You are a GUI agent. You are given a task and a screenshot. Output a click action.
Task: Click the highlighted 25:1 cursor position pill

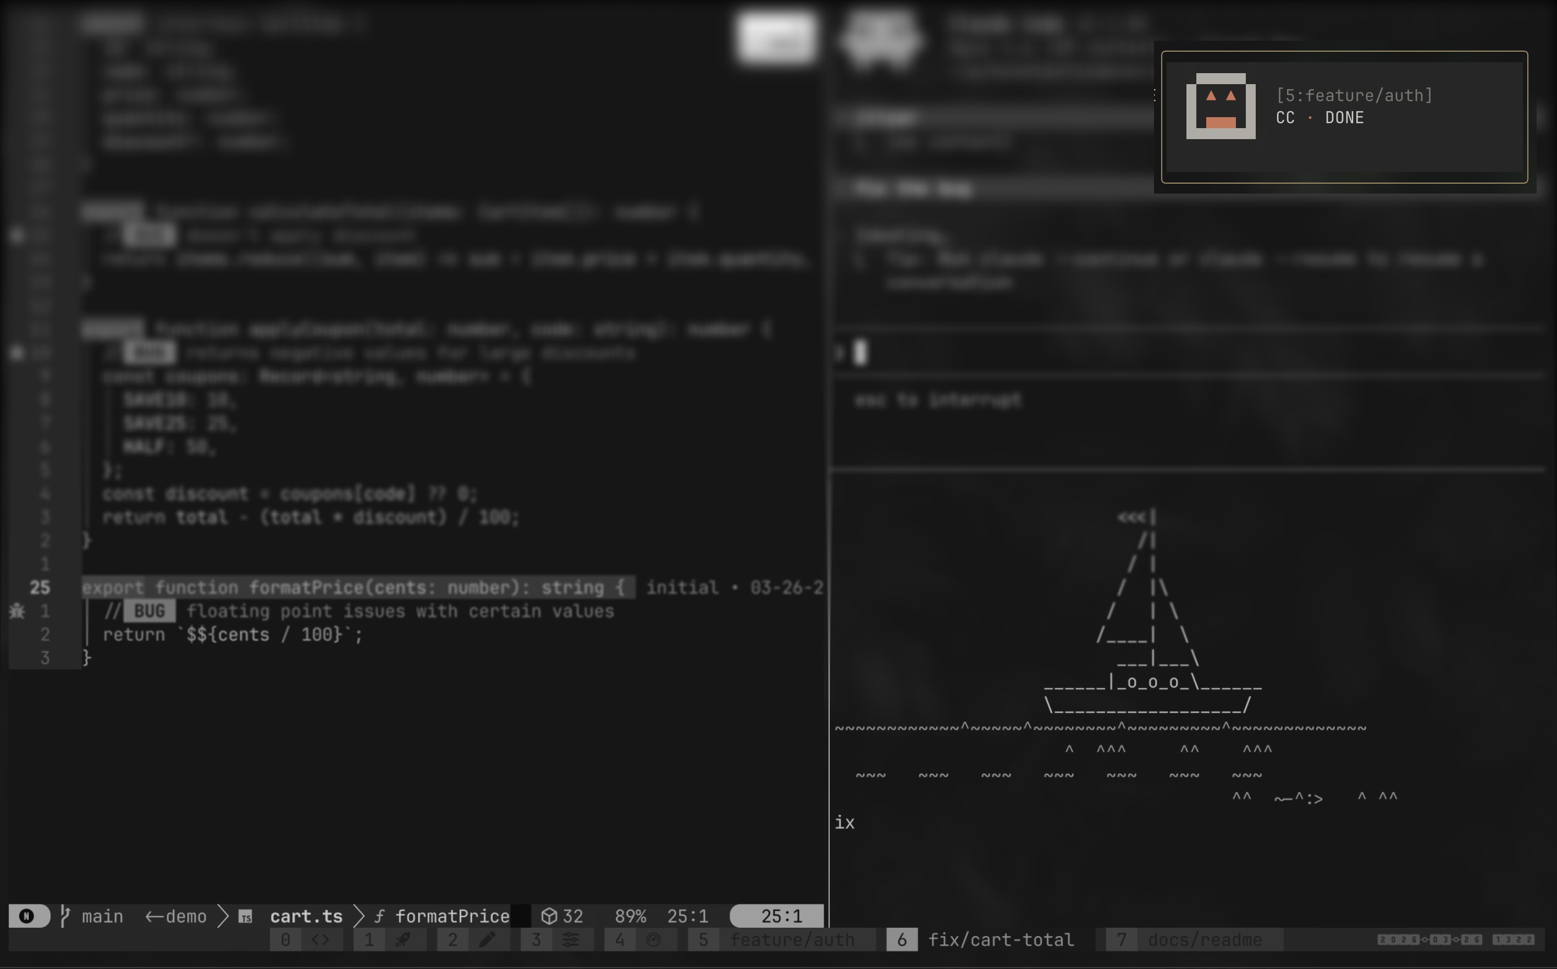pos(776,916)
